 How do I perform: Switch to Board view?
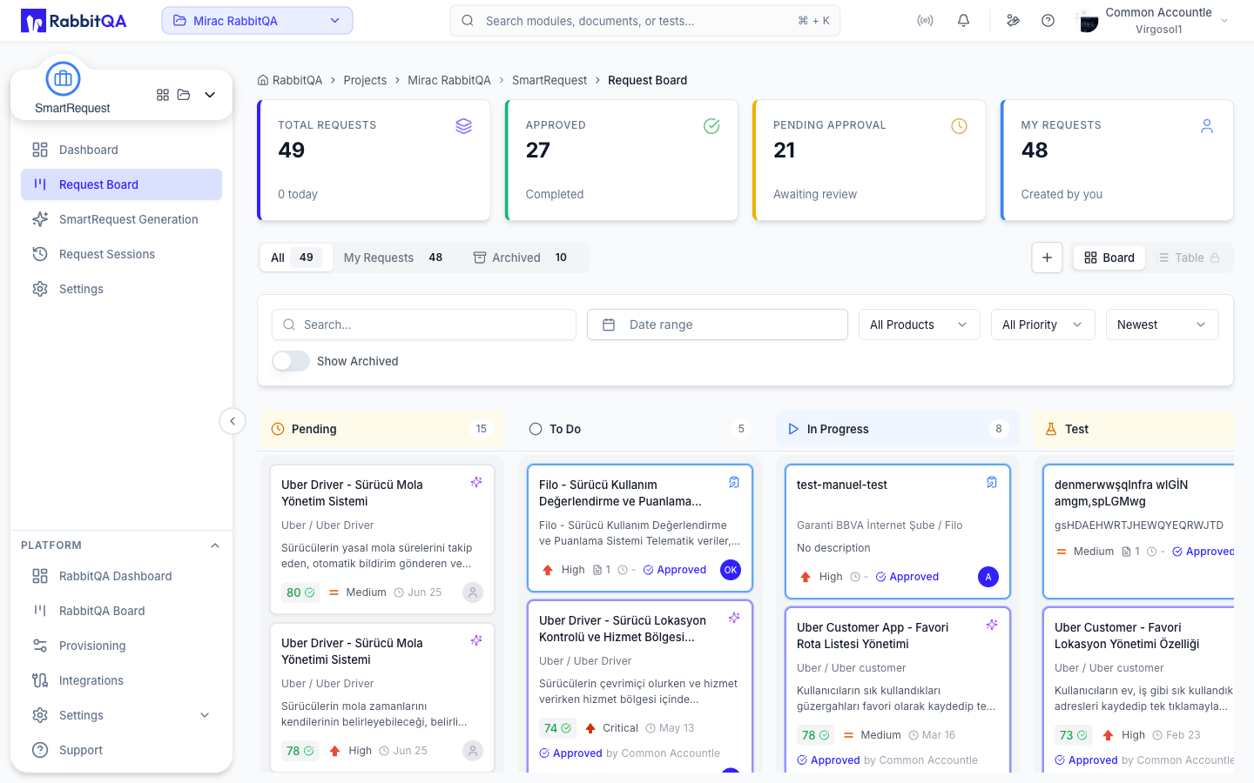click(x=1109, y=258)
